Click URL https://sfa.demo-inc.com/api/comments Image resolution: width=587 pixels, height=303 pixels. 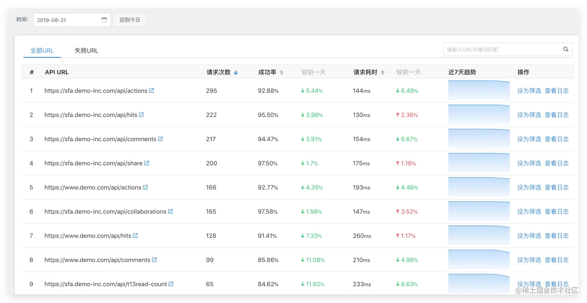coord(101,139)
